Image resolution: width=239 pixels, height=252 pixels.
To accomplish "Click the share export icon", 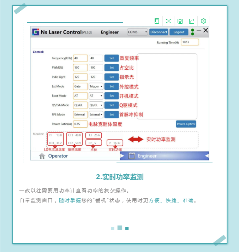I will [x=192, y=21].
